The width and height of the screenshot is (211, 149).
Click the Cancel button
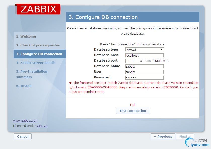tap(23, 136)
